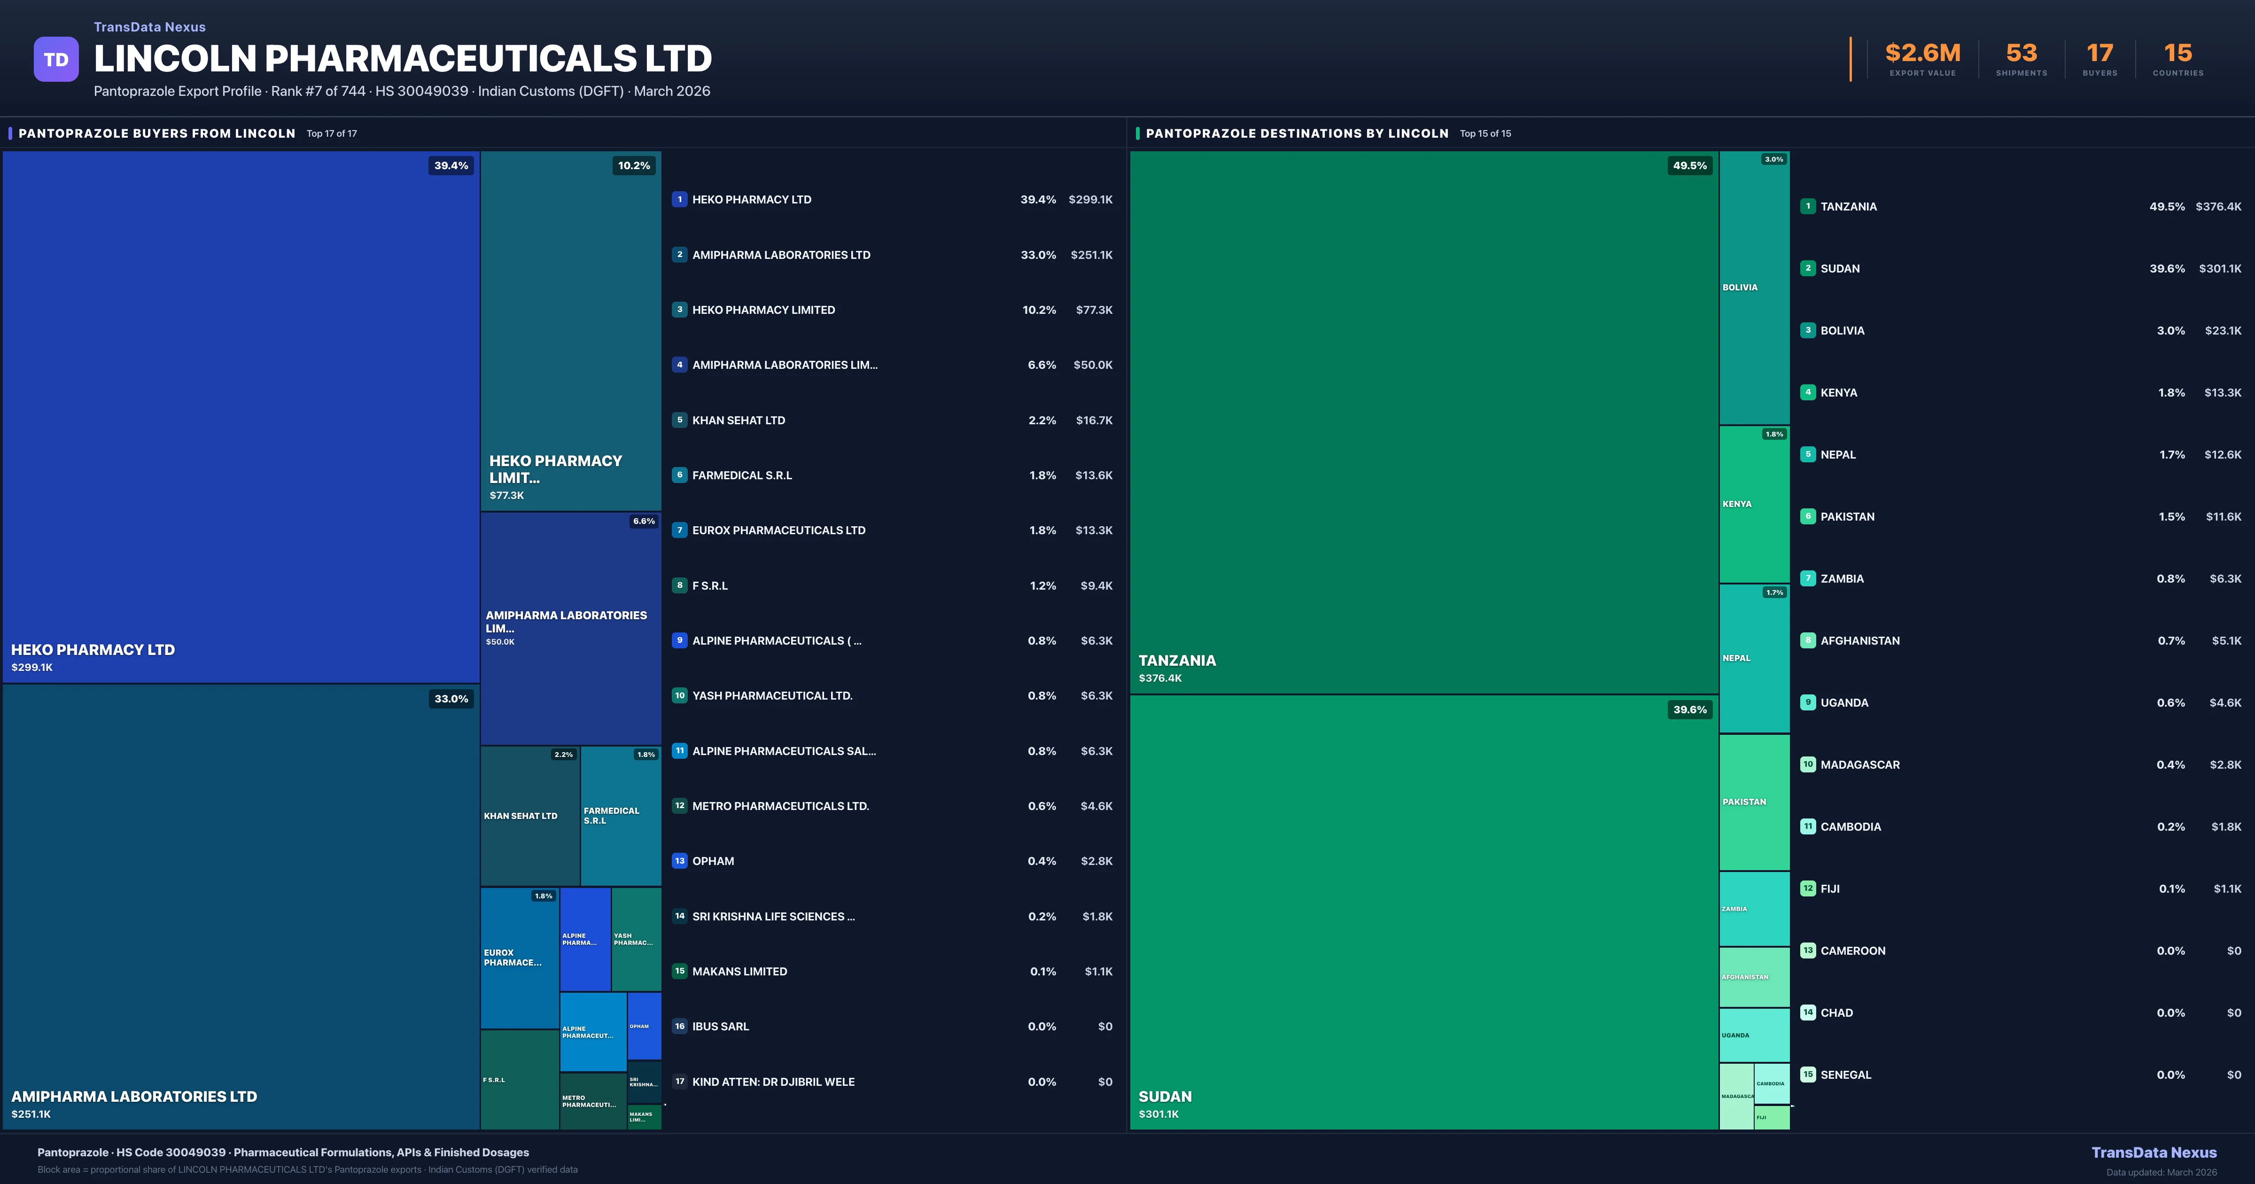Select the number badge beside TANZANIA in list
The height and width of the screenshot is (1184, 2255).
[1808, 206]
